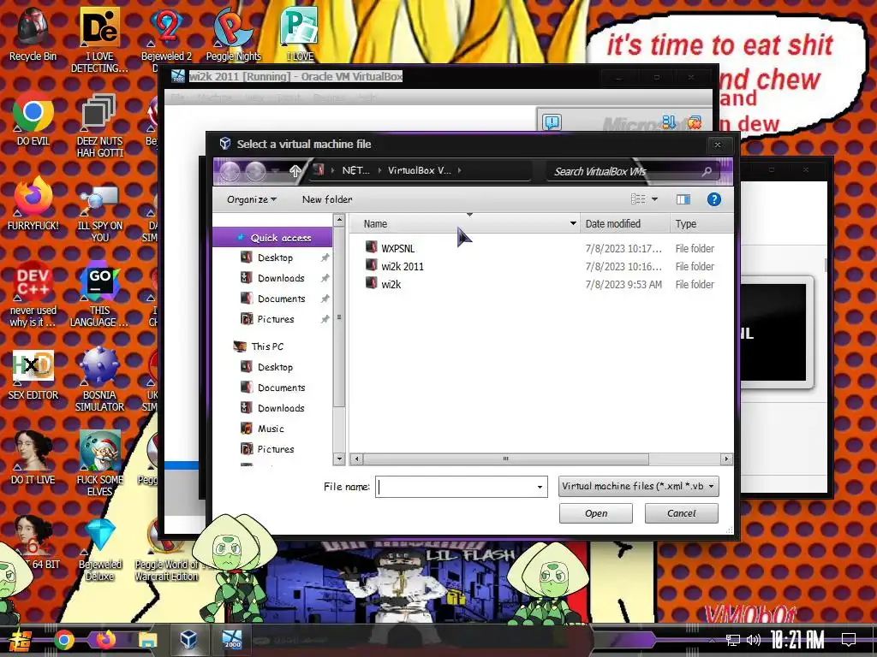Close the Select a virtual machine file dialog

point(718,145)
